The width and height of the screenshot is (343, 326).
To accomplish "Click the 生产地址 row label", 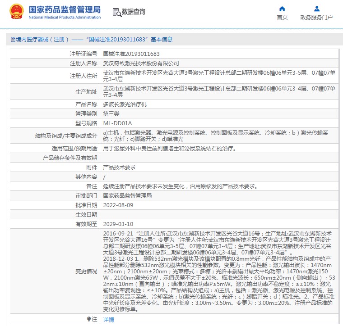I will (x=86, y=92).
